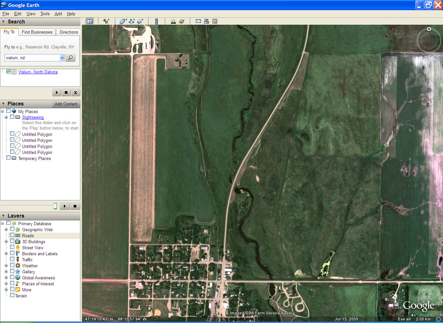Image resolution: width=443 pixels, height=323 pixels.
Task: Open the Edit menu
Action: point(18,14)
